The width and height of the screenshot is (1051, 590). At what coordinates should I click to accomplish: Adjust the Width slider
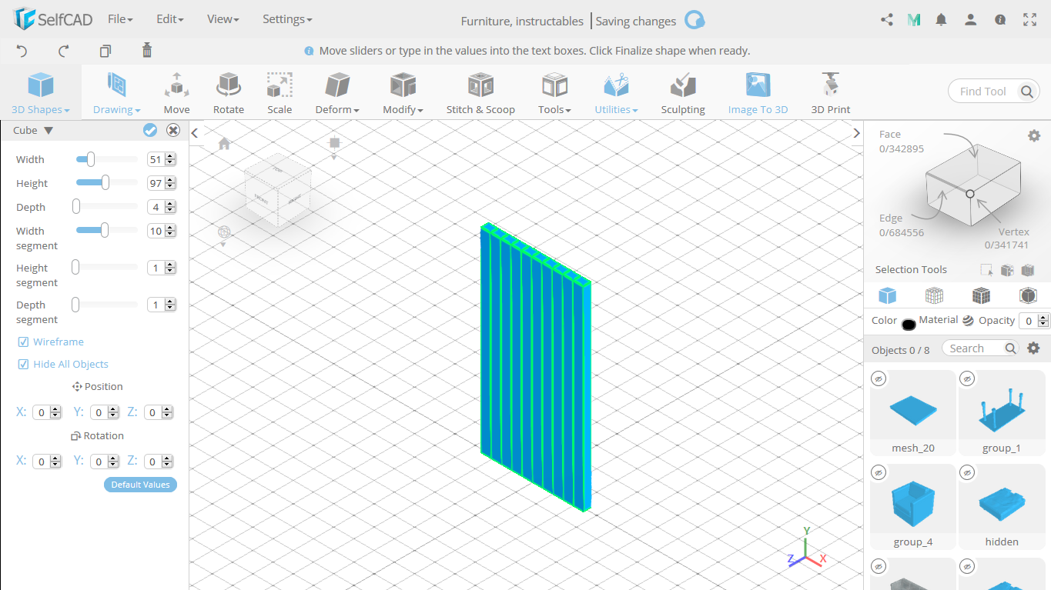pyautogui.click(x=91, y=159)
